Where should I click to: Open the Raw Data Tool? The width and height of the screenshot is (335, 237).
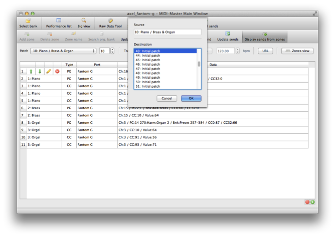click(x=110, y=23)
